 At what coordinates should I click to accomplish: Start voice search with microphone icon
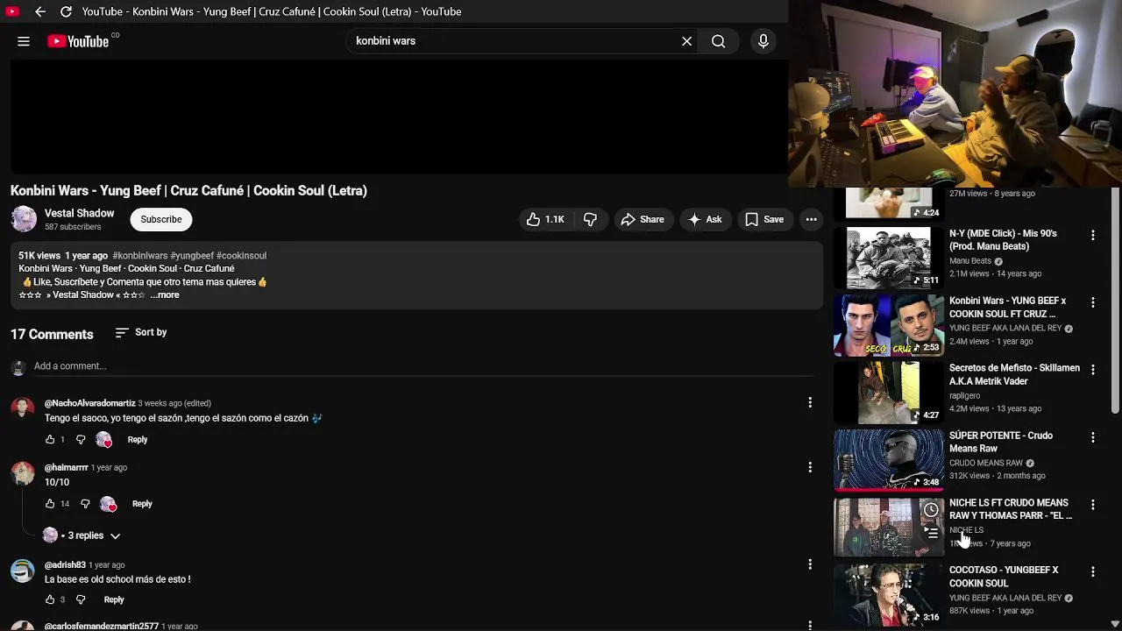pos(763,41)
